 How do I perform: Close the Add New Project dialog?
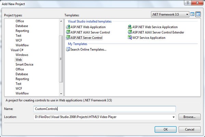[197, 3]
